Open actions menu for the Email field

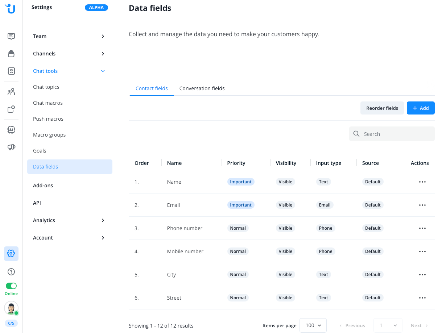click(422, 205)
